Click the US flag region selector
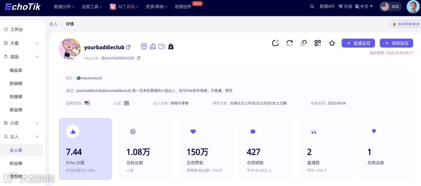 [x=391, y=7]
